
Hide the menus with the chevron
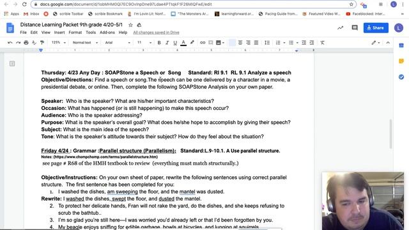point(388,43)
